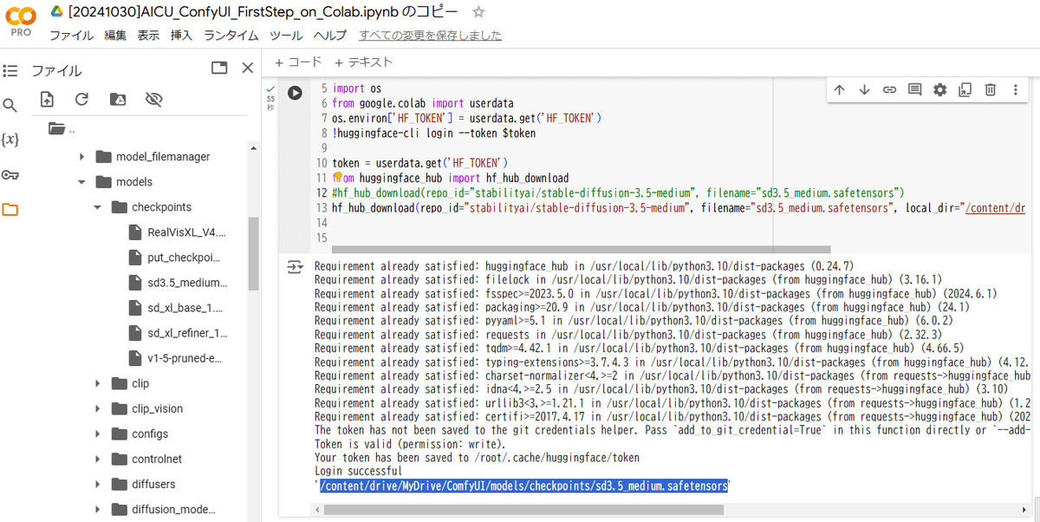The width and height of the screenshot is (1040, 522).
Task: Go to the parent folder ..
Action: [62, 129]
